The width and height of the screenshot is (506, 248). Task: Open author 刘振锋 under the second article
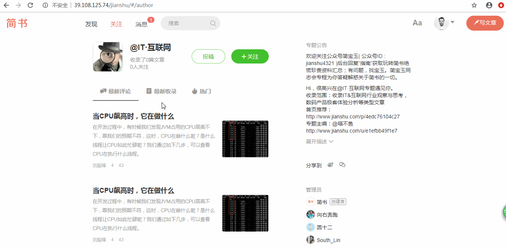pos(100,240)
